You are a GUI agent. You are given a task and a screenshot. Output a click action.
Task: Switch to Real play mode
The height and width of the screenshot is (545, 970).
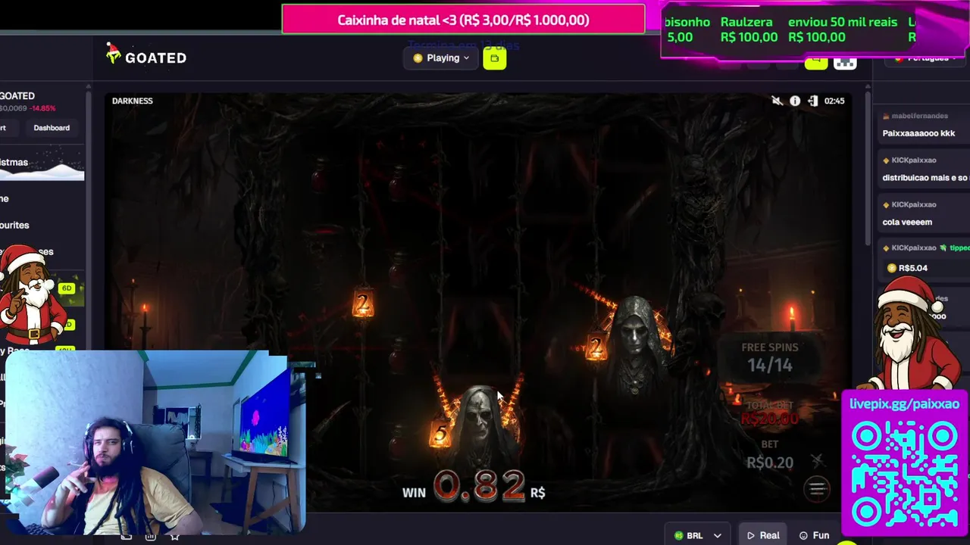(x=763, y=535)
